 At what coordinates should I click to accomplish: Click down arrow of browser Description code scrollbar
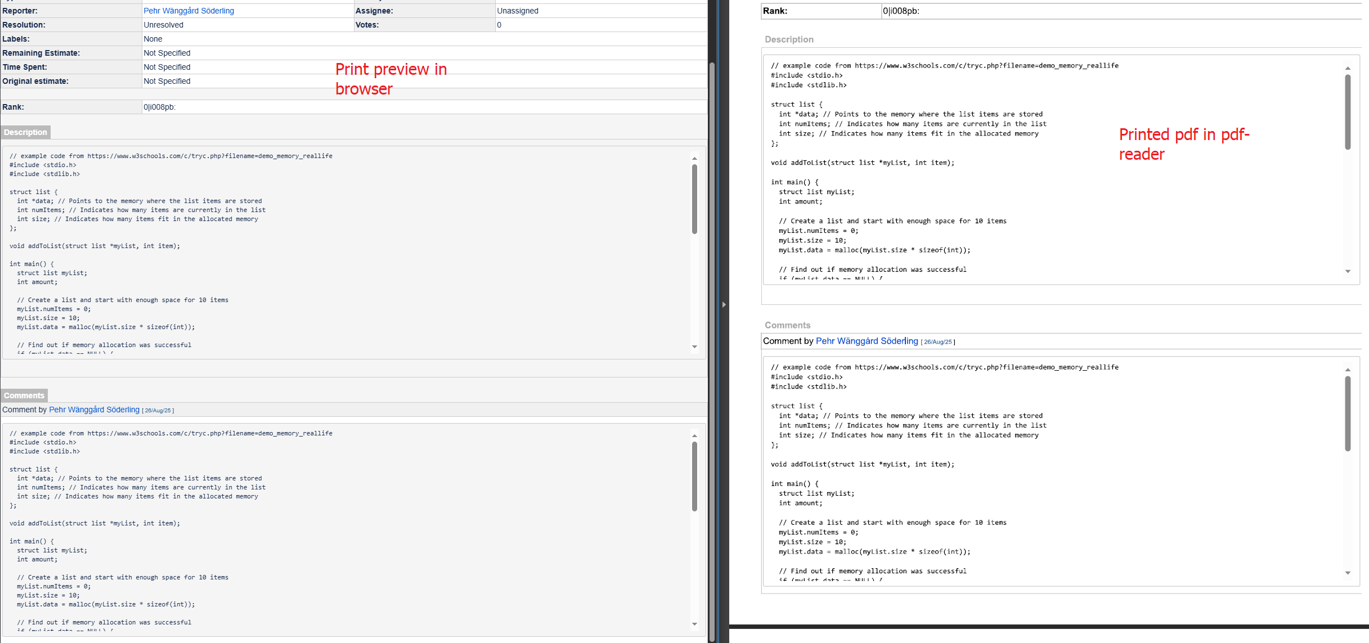694,347
